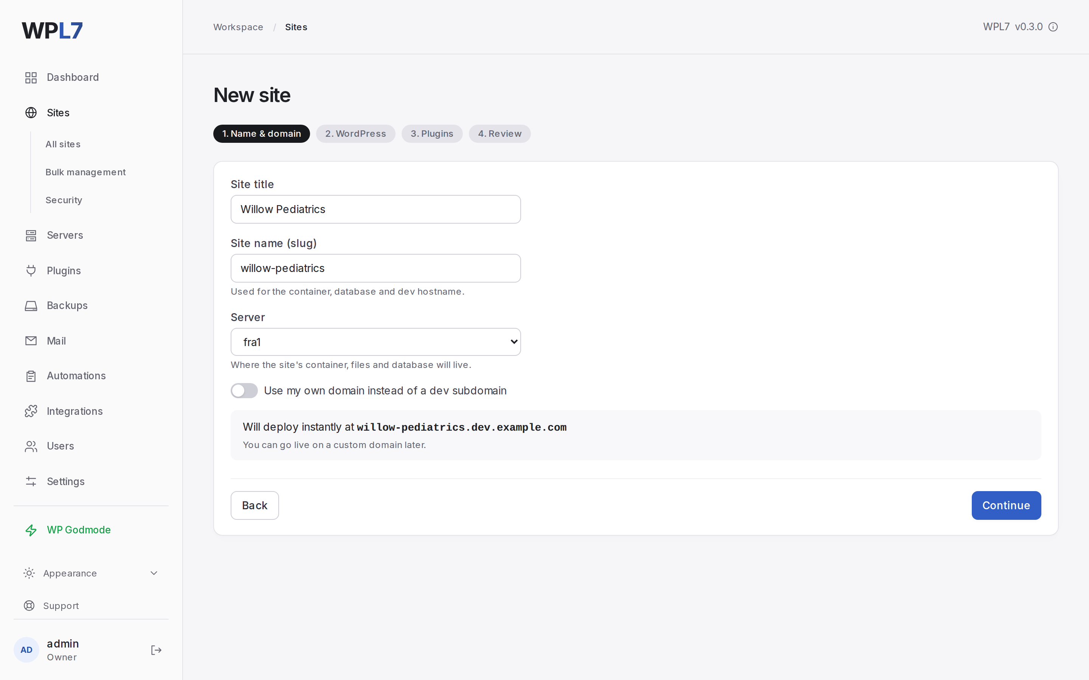Click the willow-pediatrics.dev.example.com hostname
Screen dimensions: 1089x680
click(x=462, y=427)
